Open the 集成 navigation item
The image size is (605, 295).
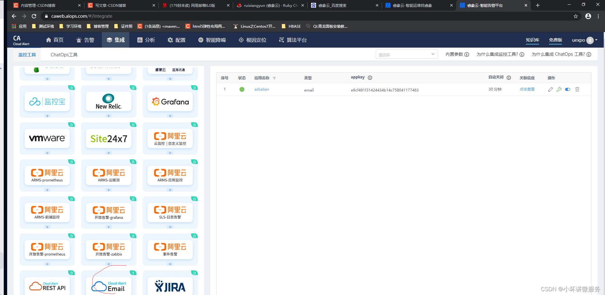pyautogui.click(x=116, y=40)
